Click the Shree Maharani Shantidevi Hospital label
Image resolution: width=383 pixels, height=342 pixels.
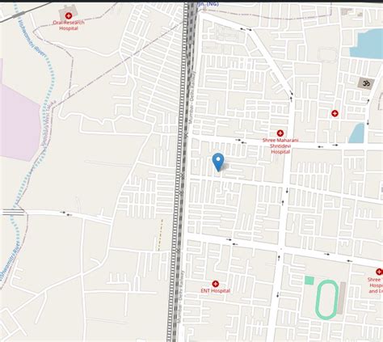click(x=280, y=146)
